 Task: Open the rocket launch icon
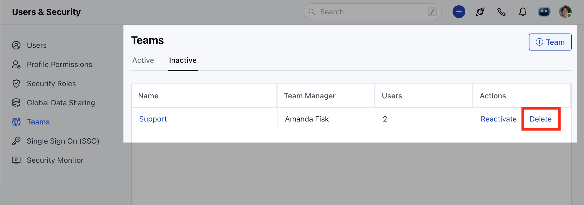click(x=480, y=12)
